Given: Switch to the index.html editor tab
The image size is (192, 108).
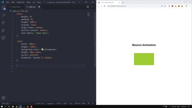Looking at the screenshot, I should pos(16,7).
